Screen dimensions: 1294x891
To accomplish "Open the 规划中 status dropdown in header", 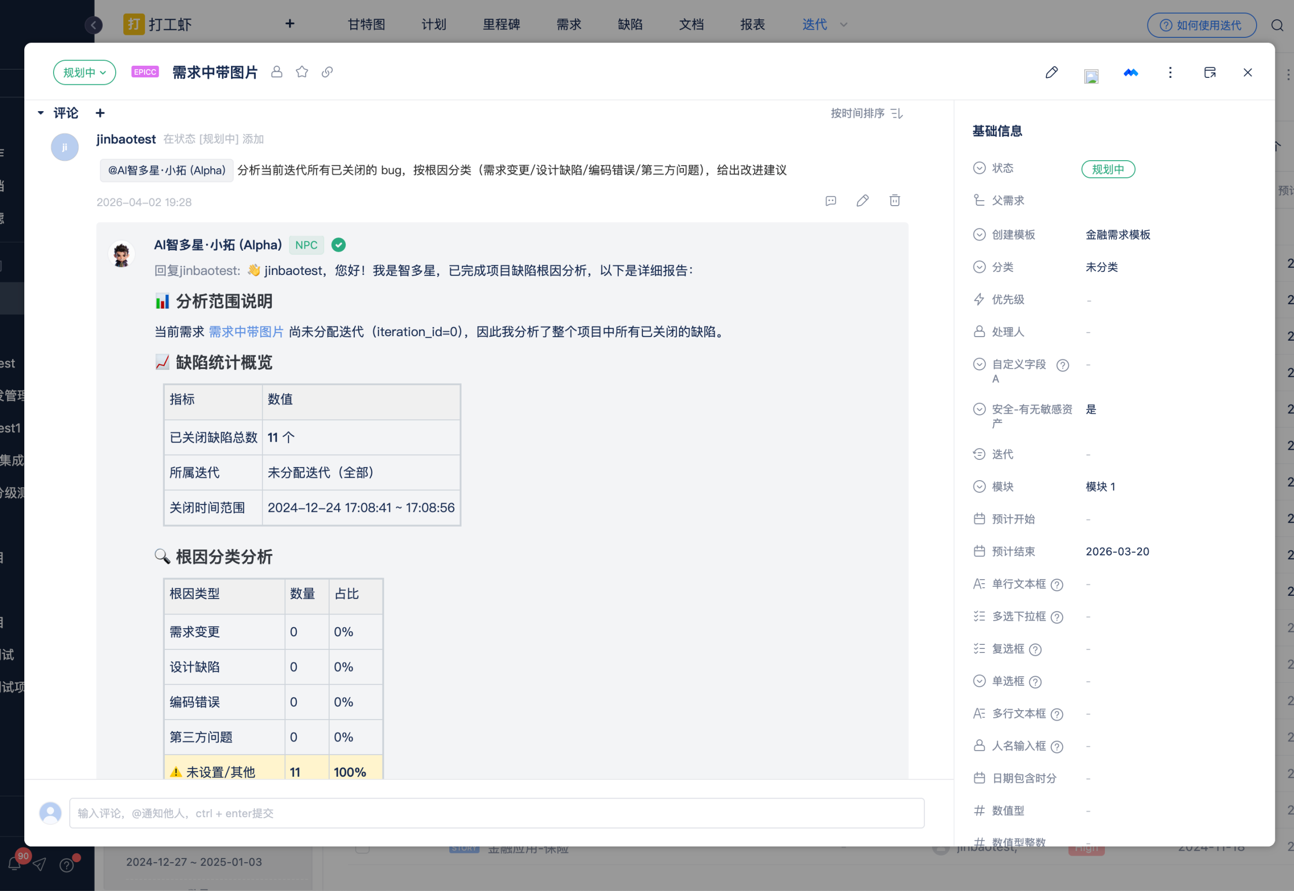I will pyautogui.click(x=84, y=73).
